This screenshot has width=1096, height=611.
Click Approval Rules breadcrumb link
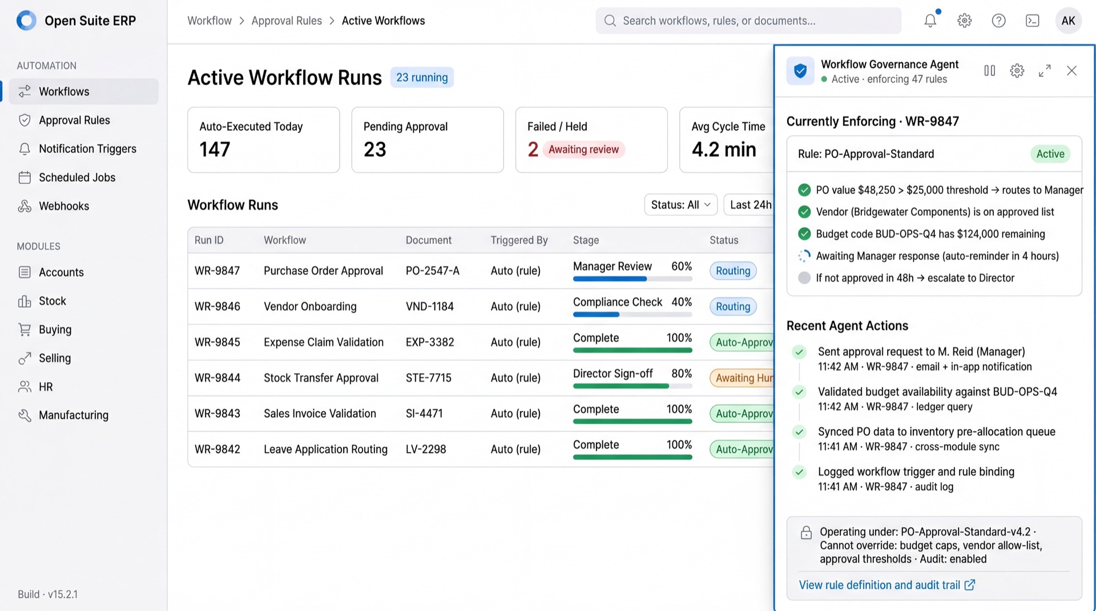pyautogui.click(x=287, y=21)
